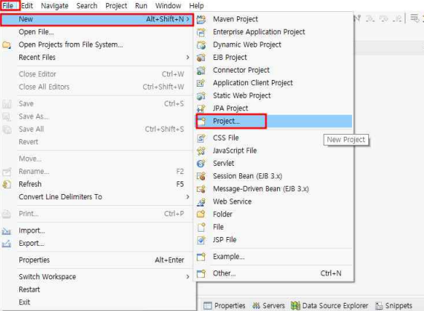Click the Example... wizard icon
The height and width of the screenshot is (311, 424).
(x=201, y=257)
